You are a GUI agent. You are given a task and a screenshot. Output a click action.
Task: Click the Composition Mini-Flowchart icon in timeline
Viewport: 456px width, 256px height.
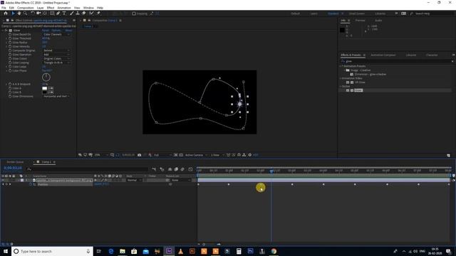[154, 169]
